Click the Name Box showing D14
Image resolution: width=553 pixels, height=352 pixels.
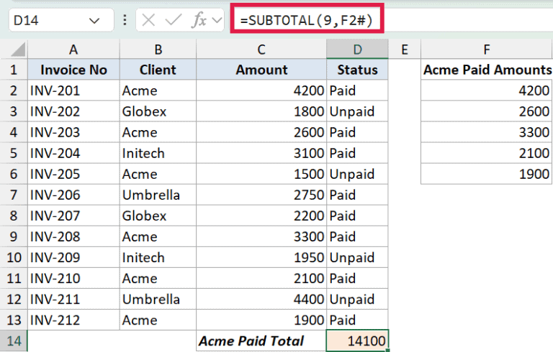point(61,20)
